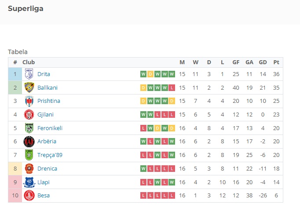Click the Drita club crest icon

(x=29, y=74)
